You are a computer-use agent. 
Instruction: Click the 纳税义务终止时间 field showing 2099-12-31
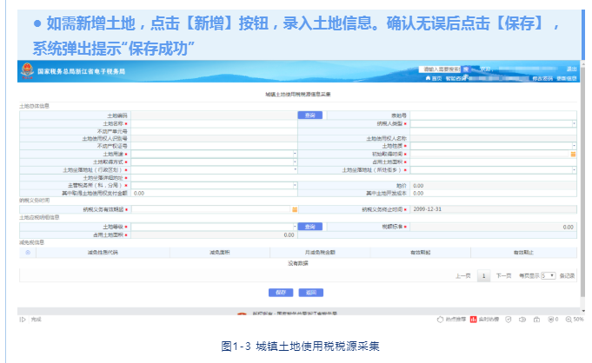493,209
